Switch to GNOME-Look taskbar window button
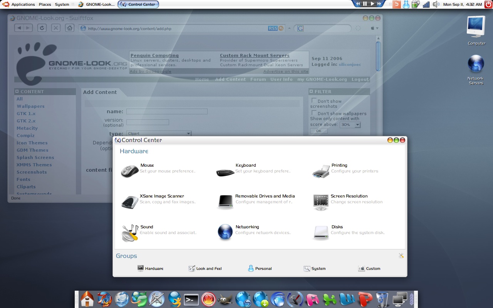 [97, 4]
